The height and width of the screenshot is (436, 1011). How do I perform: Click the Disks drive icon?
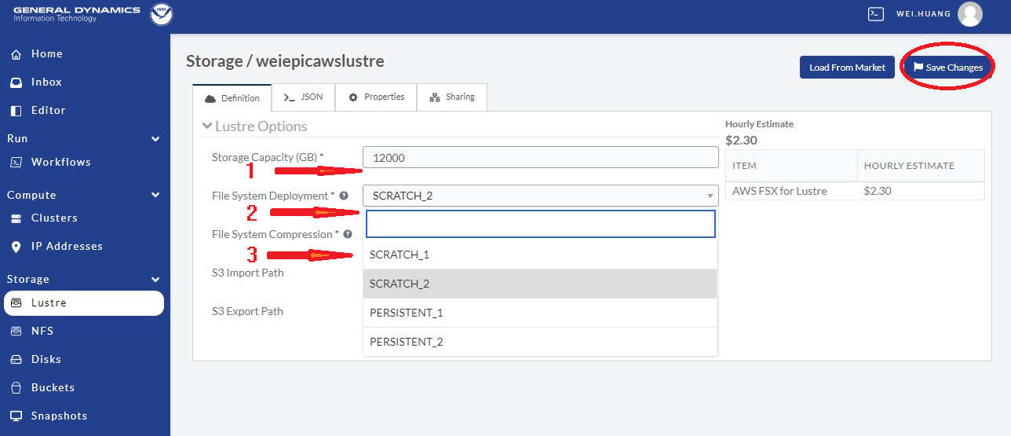coord(16,360)
